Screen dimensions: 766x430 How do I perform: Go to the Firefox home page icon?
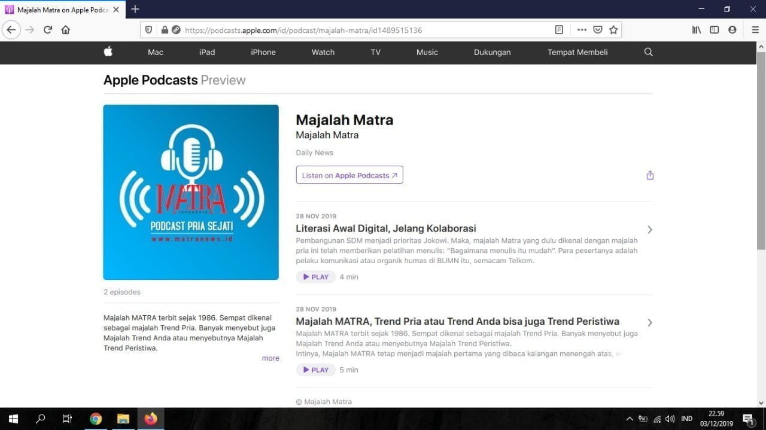click(x=66, y=30)
